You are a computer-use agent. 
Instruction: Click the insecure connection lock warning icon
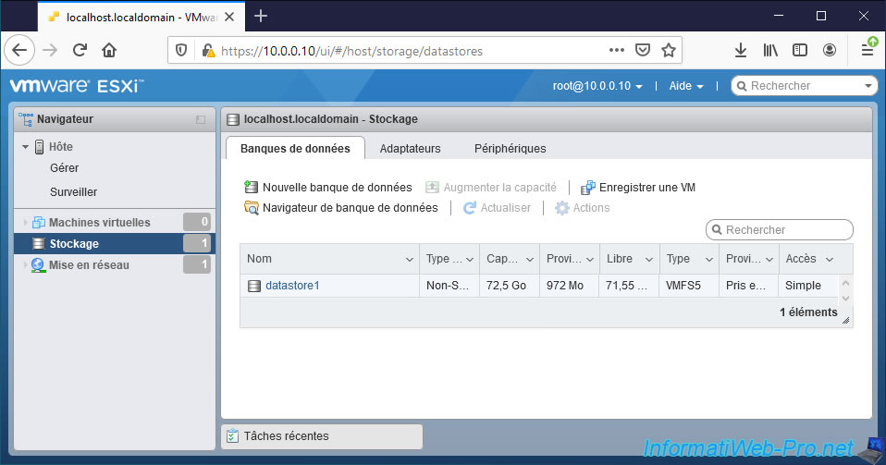click(x=208, y=51)
